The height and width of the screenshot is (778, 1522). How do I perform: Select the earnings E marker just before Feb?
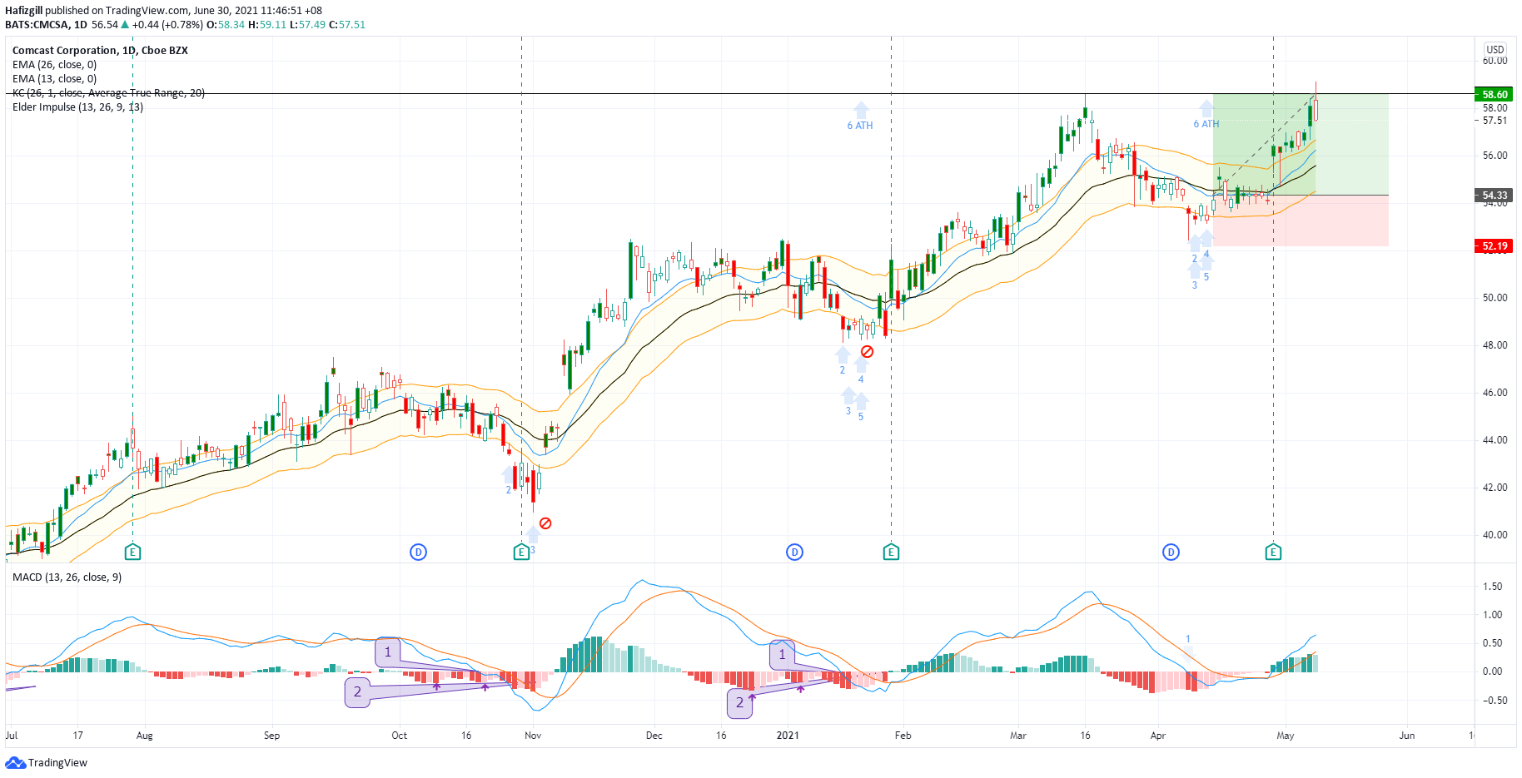(891, 552)
